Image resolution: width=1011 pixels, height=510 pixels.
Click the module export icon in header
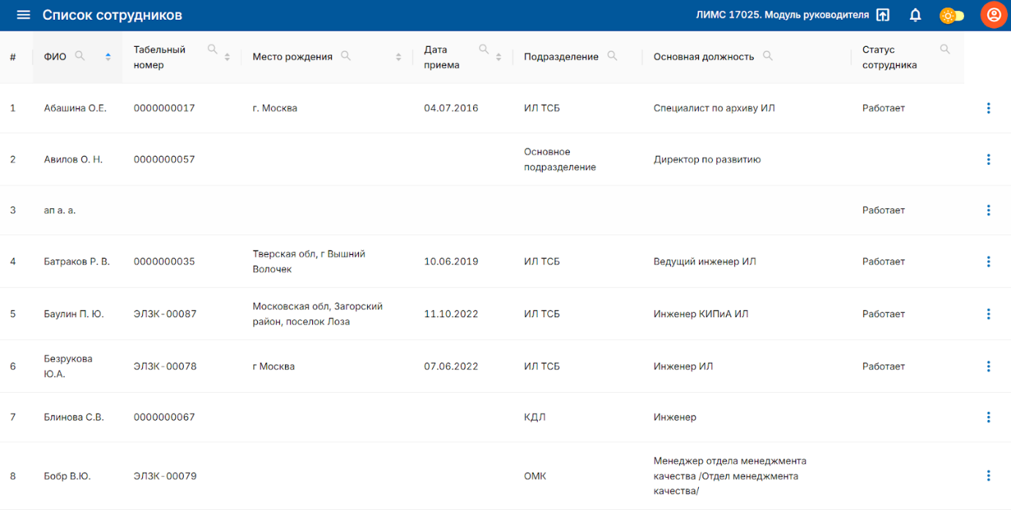tap(883, 15)
